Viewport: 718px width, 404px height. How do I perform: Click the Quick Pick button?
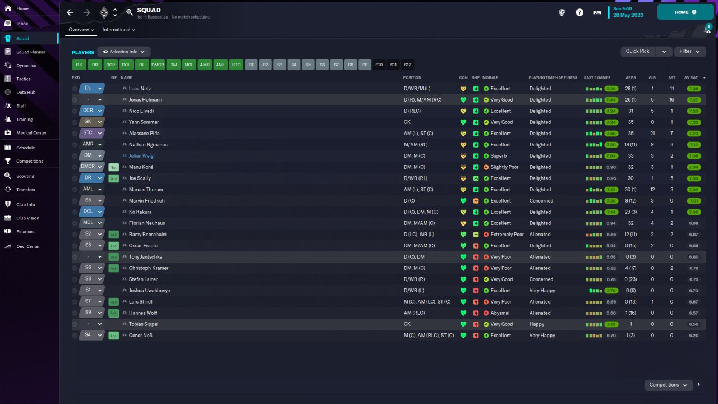(x=638, y=51)
